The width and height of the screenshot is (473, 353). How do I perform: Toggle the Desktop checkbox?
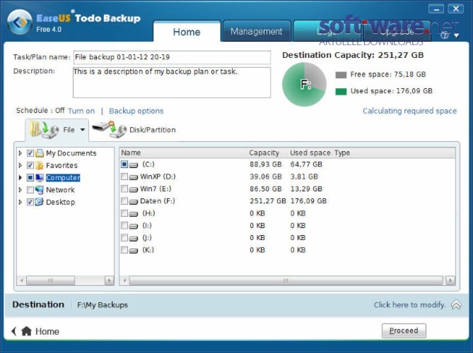(30, 202)
